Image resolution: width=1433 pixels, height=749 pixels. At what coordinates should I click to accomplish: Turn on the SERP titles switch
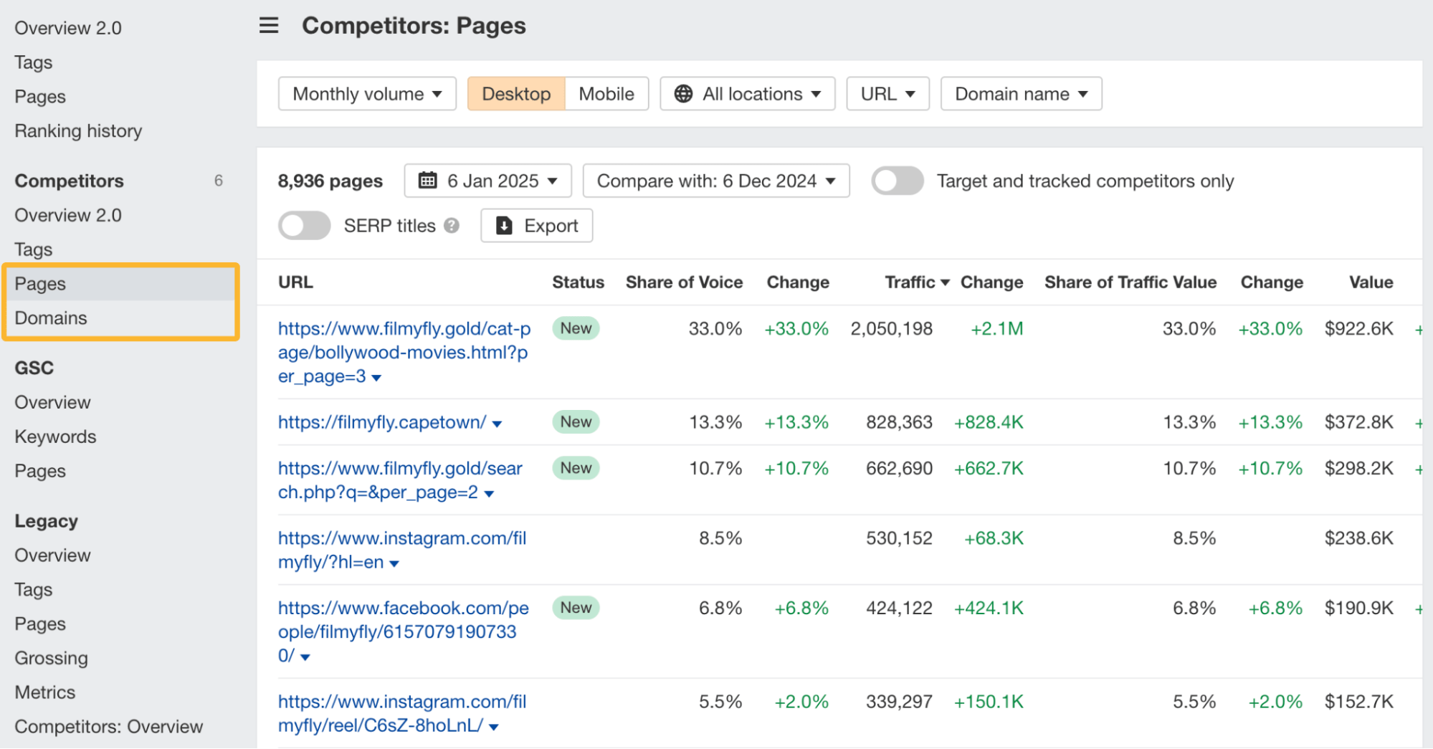coord(305,226)
